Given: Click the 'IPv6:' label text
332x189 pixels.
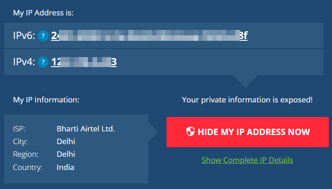Looking at the screenshot, I should pos(24,35).
